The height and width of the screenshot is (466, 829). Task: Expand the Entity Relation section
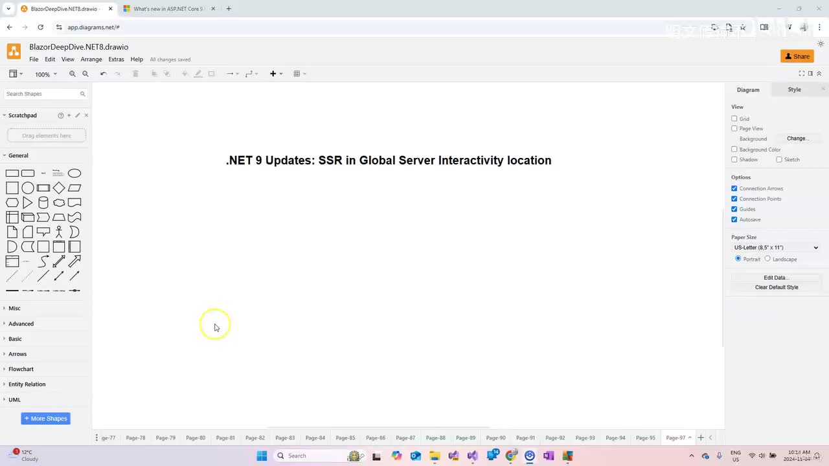click(x=27, y=384)
